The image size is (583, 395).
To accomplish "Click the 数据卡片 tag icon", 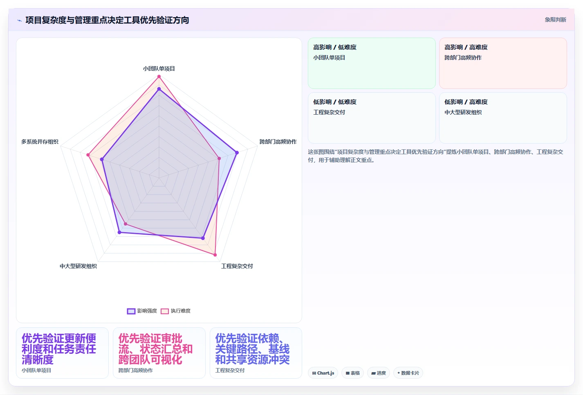I will pyautogui.click(x=399, y=373).
